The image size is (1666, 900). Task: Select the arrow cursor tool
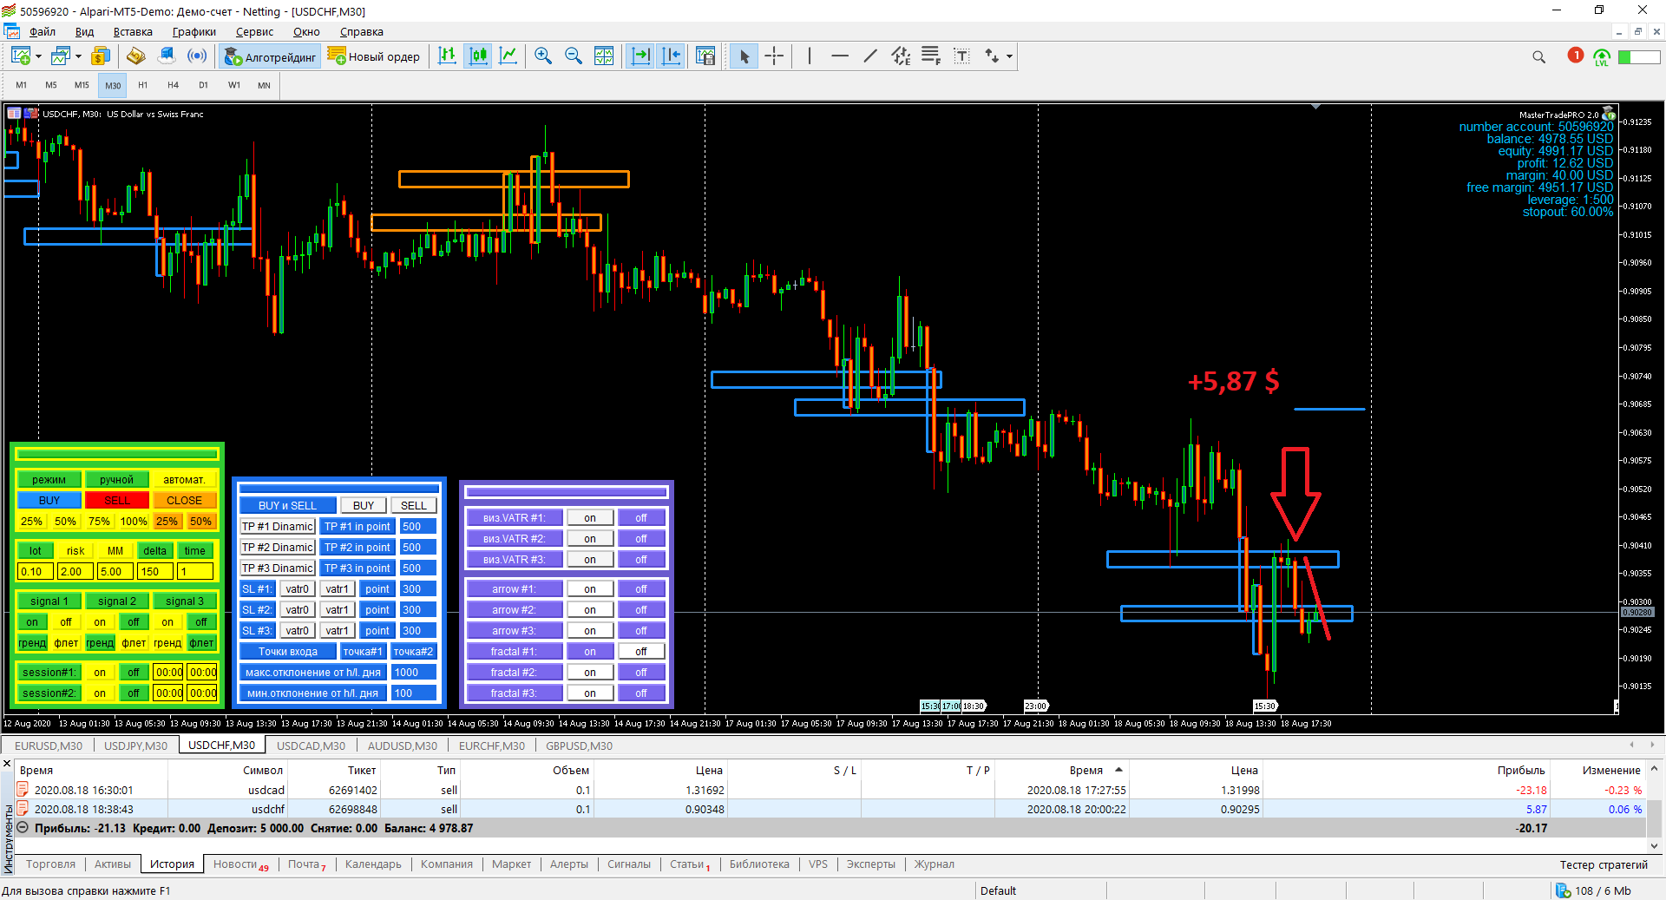[x=744, y=56]
